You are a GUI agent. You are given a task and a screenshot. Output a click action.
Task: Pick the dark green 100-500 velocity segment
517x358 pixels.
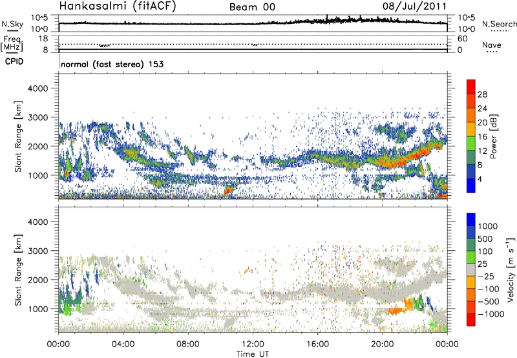pyautogui.click(x=471, y=245)
